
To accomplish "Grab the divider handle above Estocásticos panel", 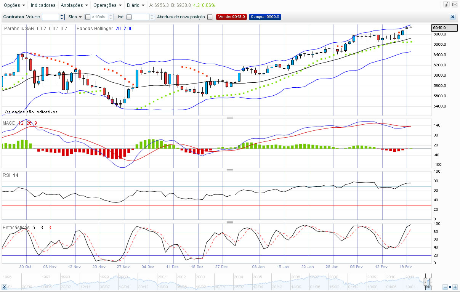I will click(x=230, y=222).
